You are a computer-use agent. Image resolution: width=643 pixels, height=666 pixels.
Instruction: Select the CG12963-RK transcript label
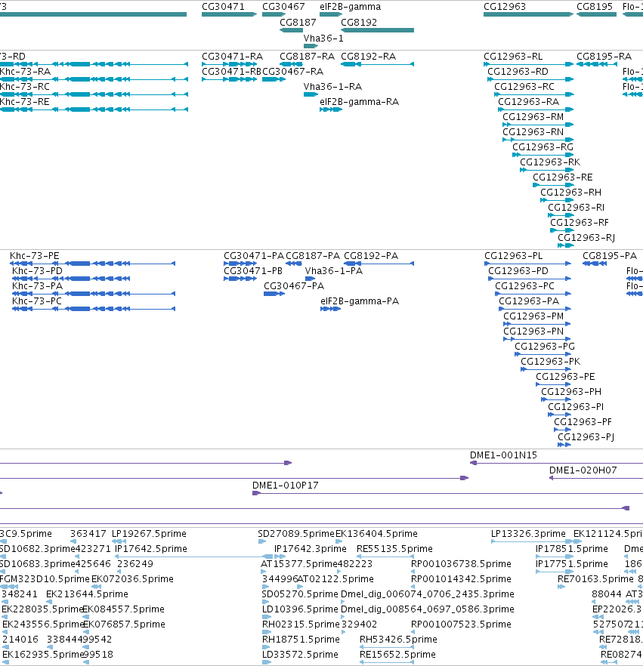tap(550, 162)
